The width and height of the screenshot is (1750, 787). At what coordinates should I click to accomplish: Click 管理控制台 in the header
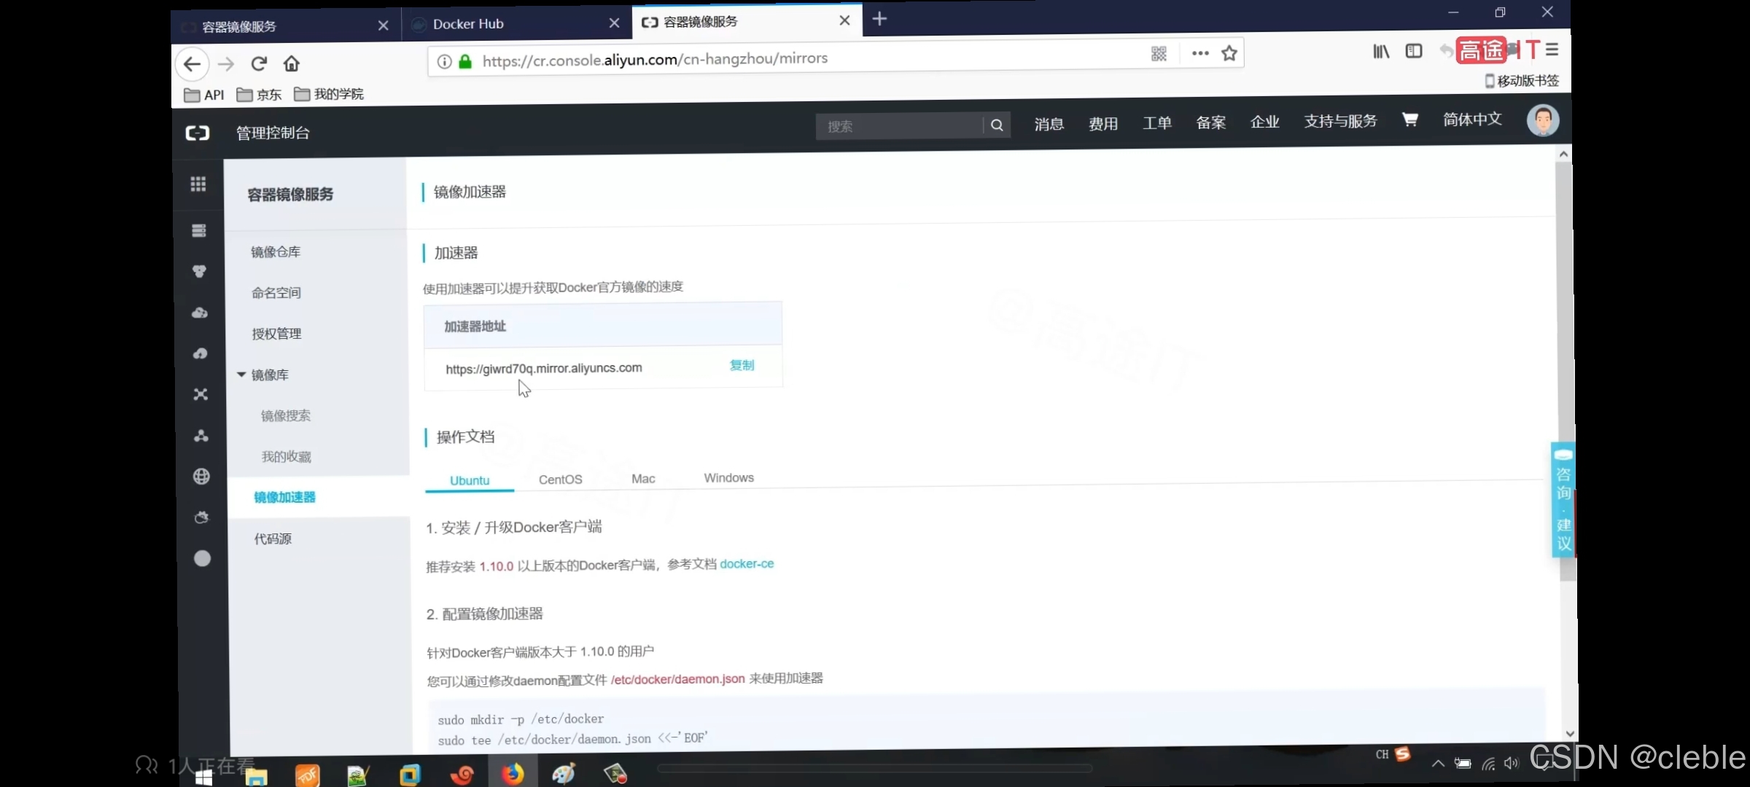(x=273, y=133)
